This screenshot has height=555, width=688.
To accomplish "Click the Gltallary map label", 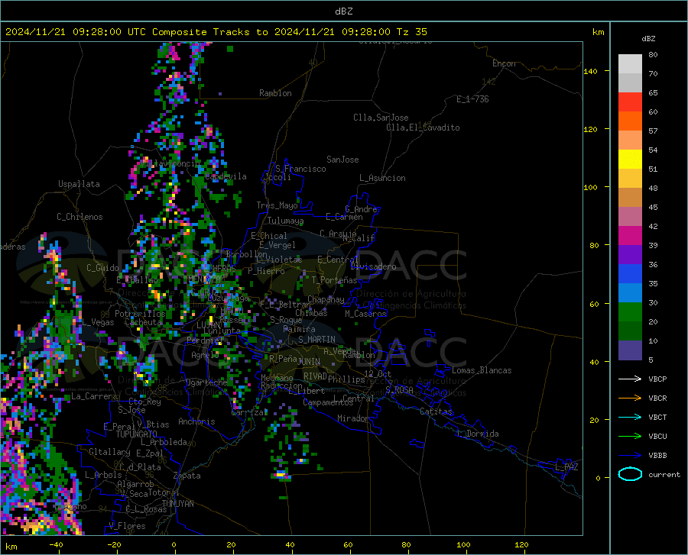I will (109, 452).
